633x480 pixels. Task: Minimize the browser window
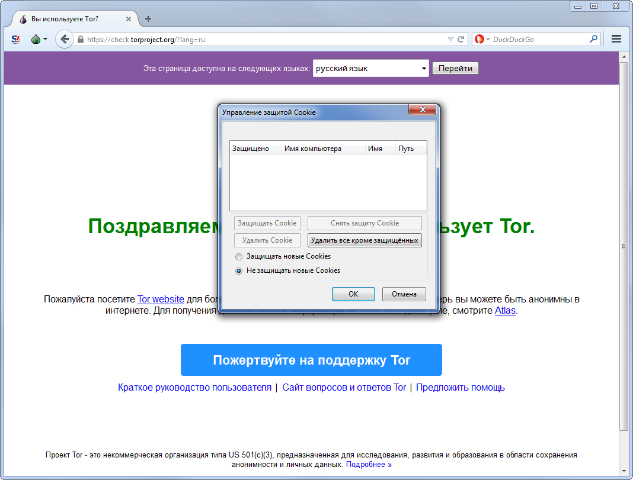click(x=578, y=6)
